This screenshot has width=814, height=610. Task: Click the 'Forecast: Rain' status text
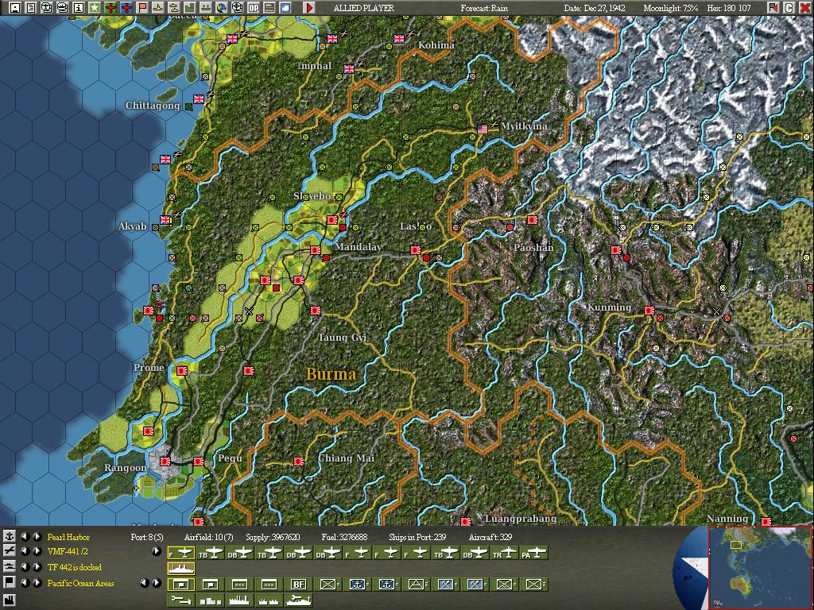(x=484, y=8)
